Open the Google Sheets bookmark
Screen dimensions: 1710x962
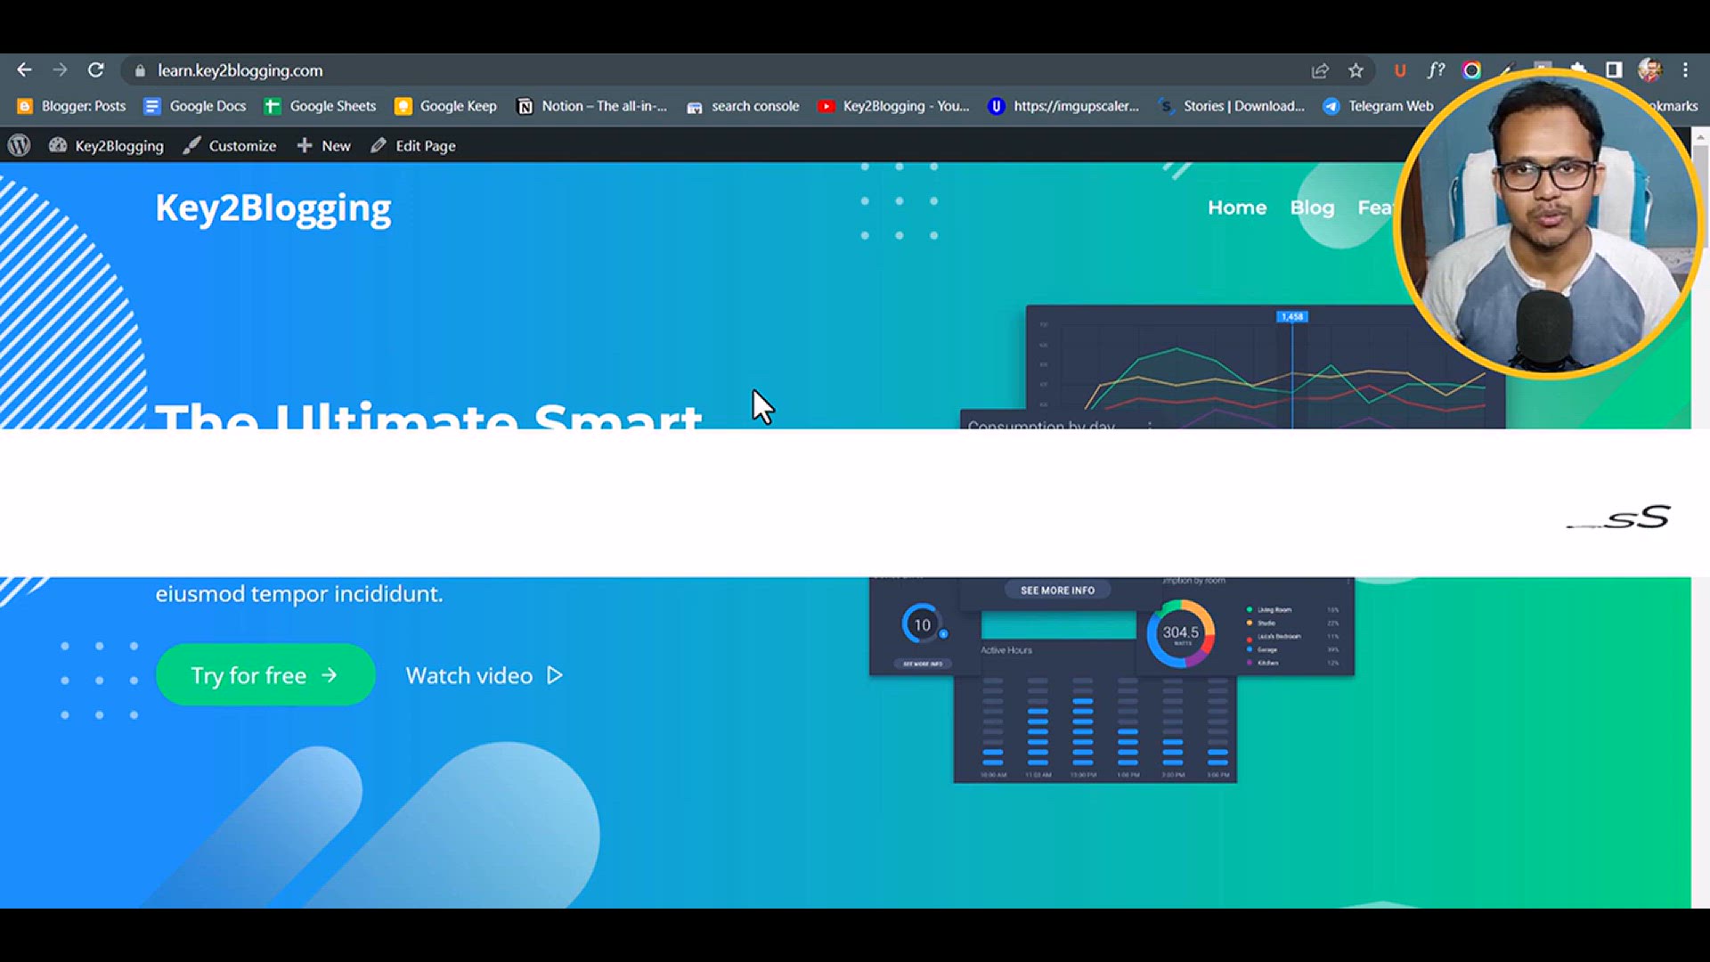[321, 106]
